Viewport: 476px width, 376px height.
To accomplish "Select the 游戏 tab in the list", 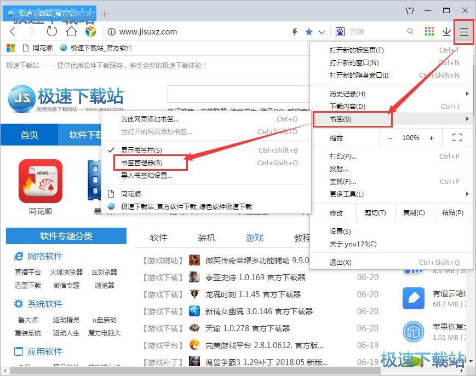I will (x=254, y=238).
